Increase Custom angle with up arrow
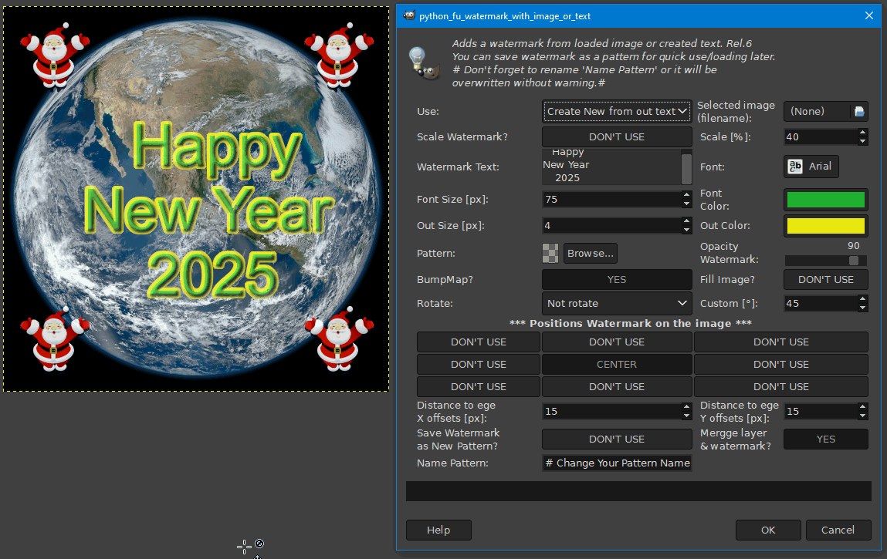887x559 pixels. coord(862,299)
